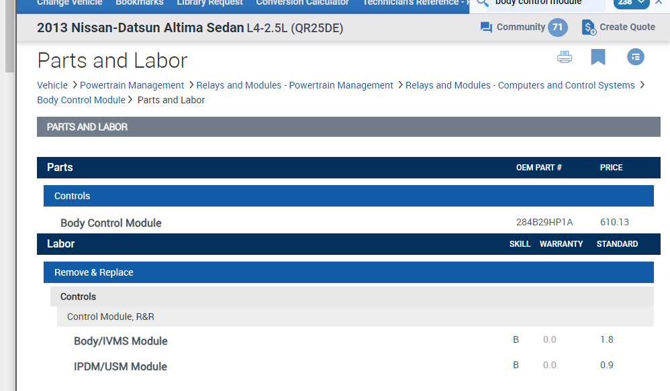Open the Bookmarks menu item
Image resolution: width=670 pixels, height=391 pixels.
click(x=139, y=3)
